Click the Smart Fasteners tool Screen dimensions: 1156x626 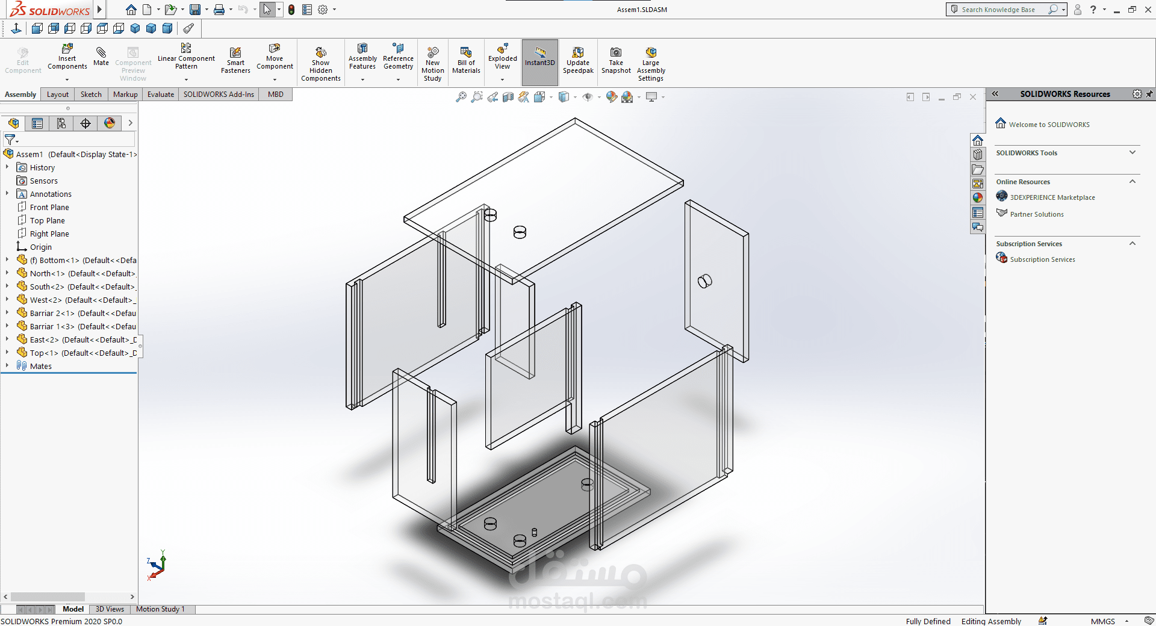click(235, 61)
